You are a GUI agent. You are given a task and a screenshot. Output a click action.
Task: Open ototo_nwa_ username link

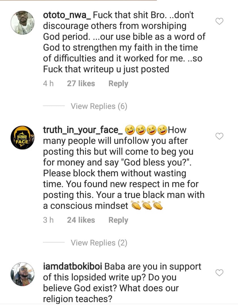pos(67,15)
